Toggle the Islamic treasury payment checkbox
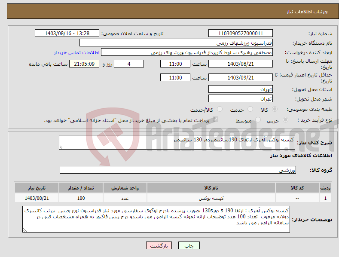This screenshot has width=339, height=257. click(215, 119)
